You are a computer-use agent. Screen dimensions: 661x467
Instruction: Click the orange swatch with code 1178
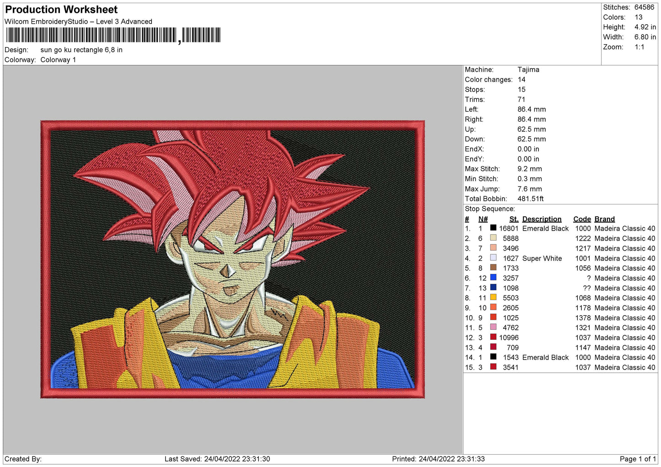pyautogui.click(x=493, y=307)
